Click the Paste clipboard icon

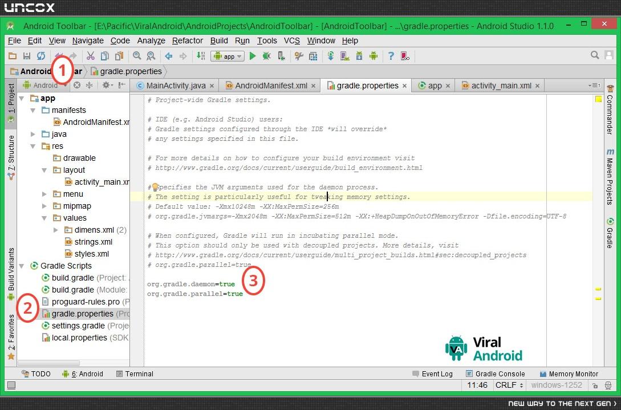[119, 56]
